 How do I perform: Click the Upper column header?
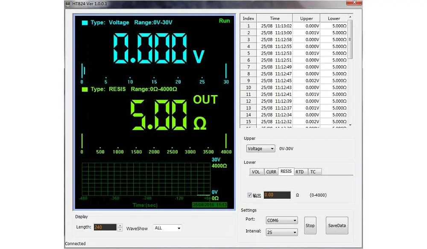pyautogui.click(x=306, y=18)
